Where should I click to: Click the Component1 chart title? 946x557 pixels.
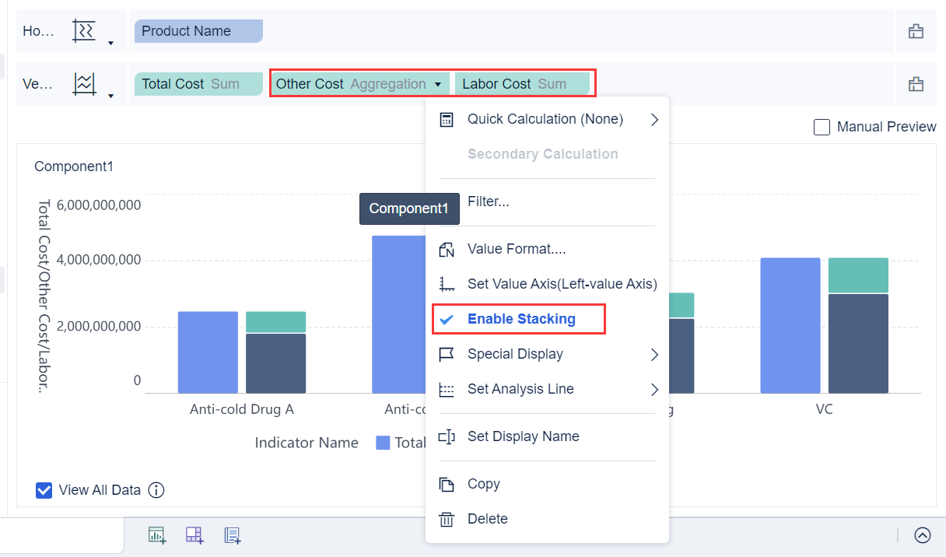point(74,166)
